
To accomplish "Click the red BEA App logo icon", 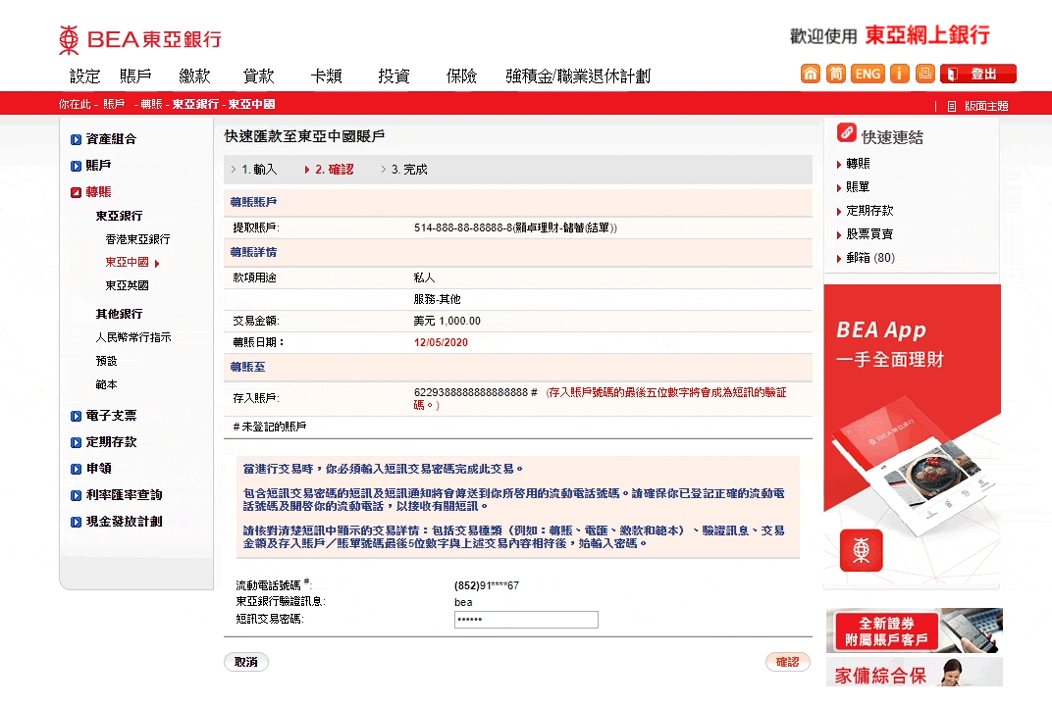I will point(862,550).
